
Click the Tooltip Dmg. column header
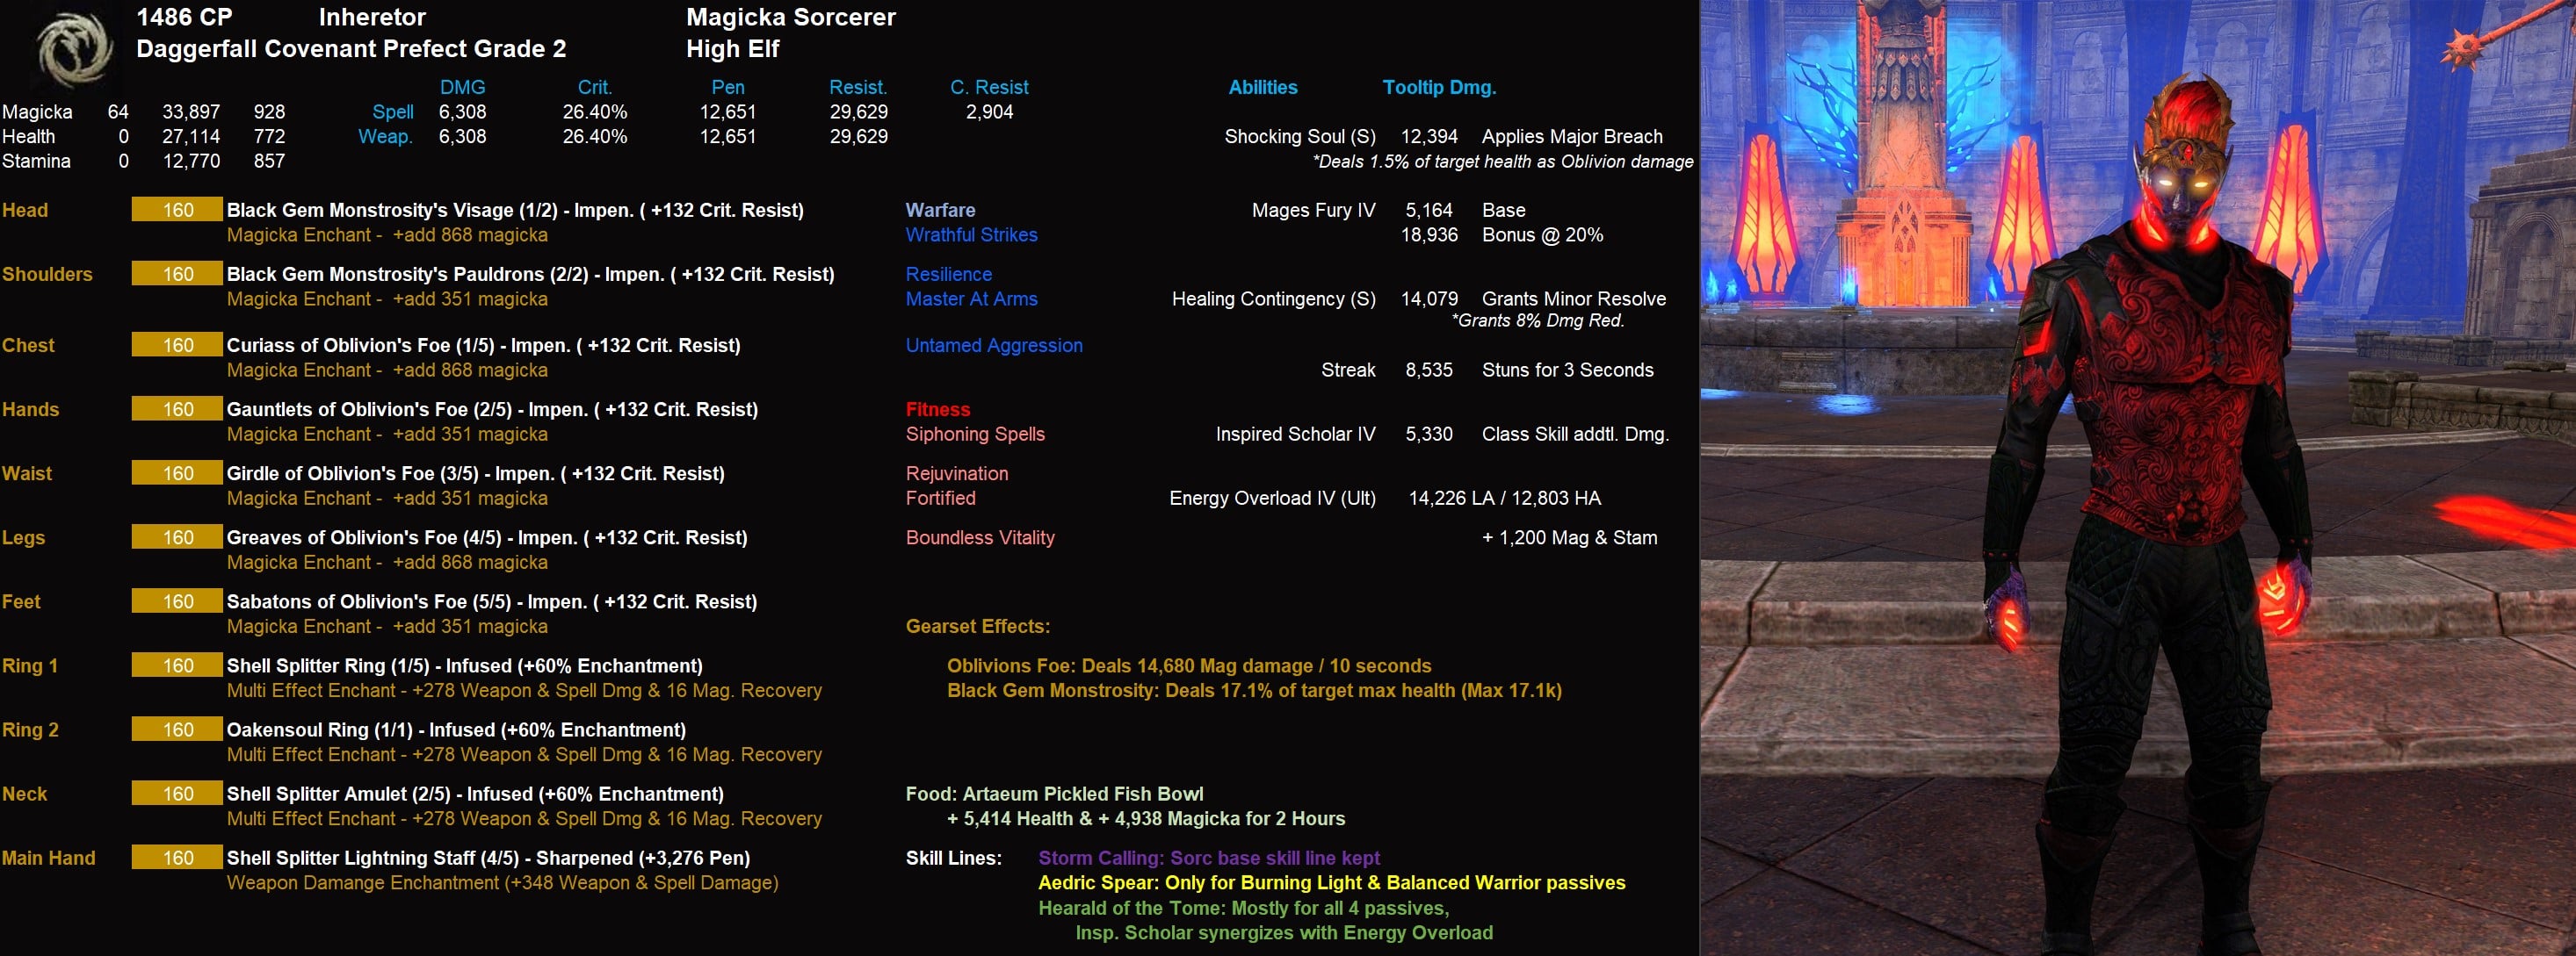tap(1438, 87)
